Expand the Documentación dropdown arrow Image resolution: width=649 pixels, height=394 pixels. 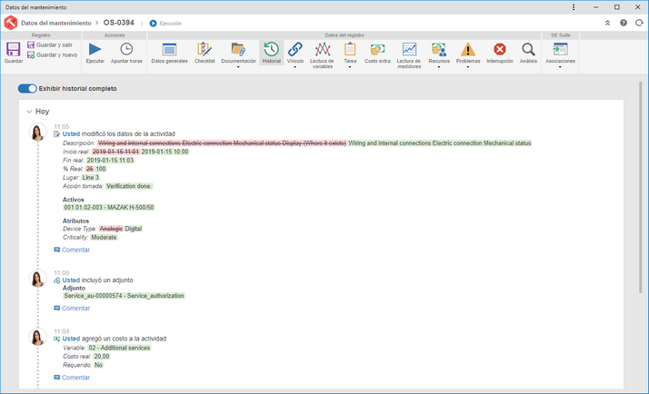(238, 67)
